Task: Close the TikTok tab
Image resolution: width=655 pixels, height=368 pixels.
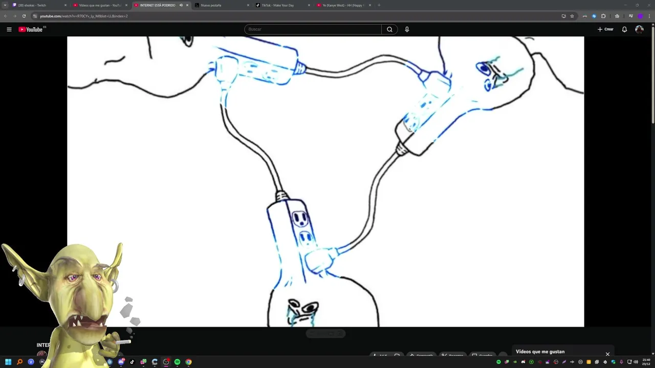Action: 309,5
